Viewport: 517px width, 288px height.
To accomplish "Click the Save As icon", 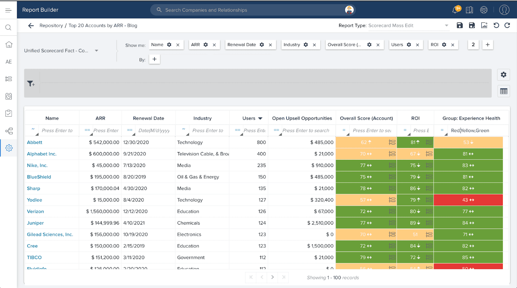I will [x=472, y=25].
